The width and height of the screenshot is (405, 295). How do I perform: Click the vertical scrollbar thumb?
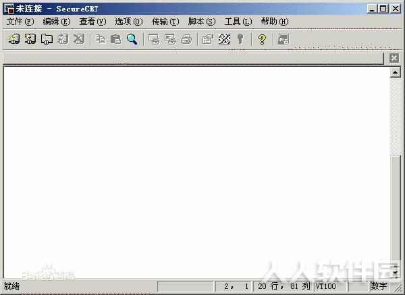coord(395,212)
